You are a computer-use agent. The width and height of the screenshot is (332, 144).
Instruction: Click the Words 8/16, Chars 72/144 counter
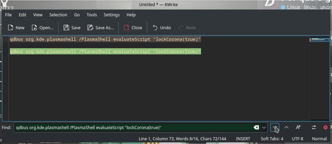201,139
